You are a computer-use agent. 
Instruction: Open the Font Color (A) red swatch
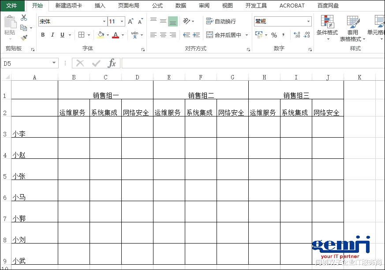[115, 35]
